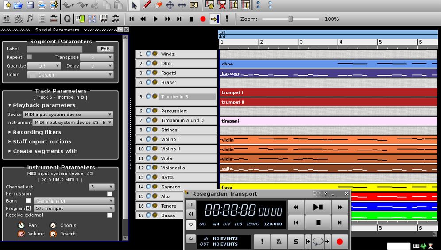441x250 pixels.
Task: Rewind to beginning in the main toolbar
Action: tap(132, 19)
